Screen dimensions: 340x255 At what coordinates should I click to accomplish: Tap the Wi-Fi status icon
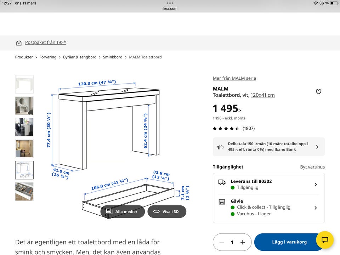[316, 3]
